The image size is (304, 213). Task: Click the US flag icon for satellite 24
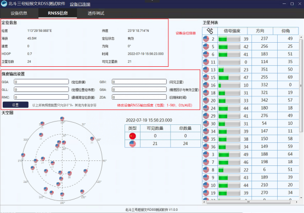pos(206,108)
